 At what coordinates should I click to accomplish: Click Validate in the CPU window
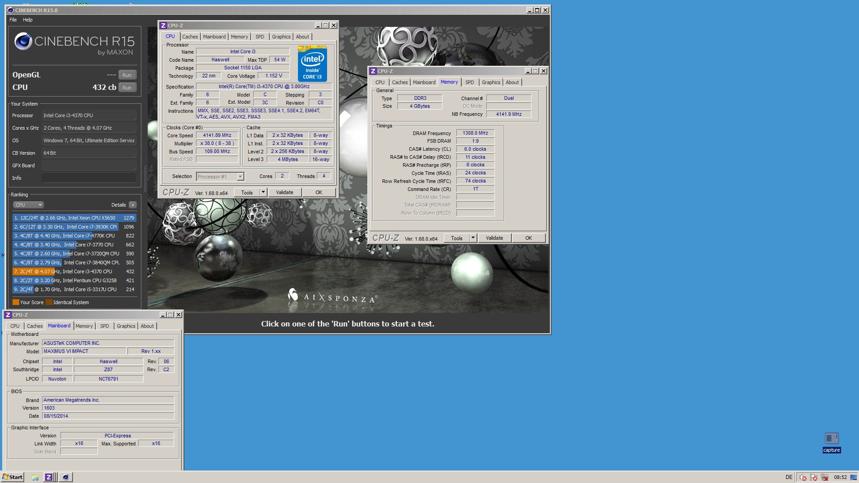click(x=285, y=192)
